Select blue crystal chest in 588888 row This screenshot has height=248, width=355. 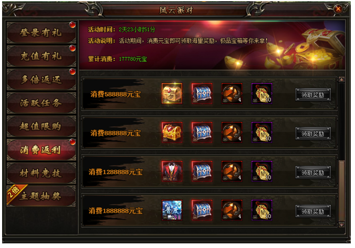pos(202,94)
